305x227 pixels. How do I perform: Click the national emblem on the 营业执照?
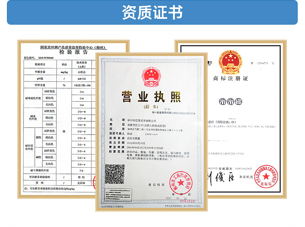[x=151, y=77]
